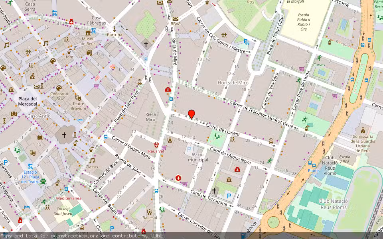Select the pharmacy cross icon near Camí de Tarragona
This screenshot has height=239, width=383.
178,178
